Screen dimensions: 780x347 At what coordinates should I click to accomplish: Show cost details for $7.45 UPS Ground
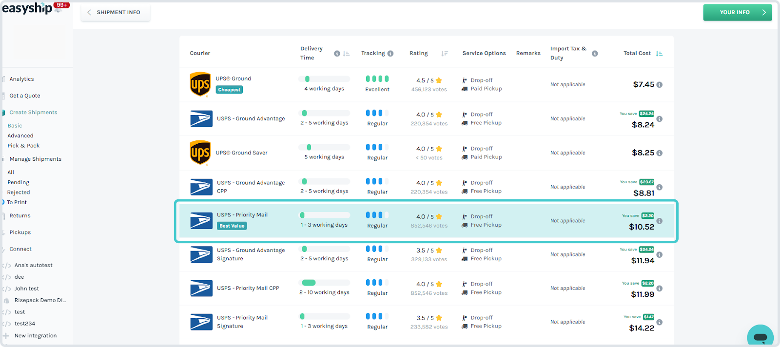pos(659,85)
